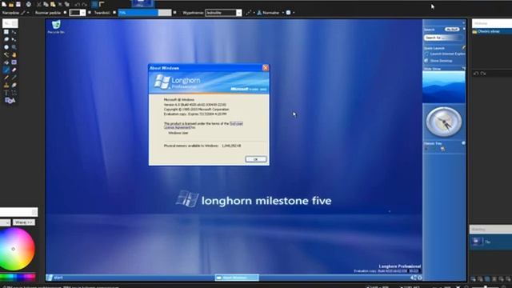
Task: Click the undo arrow in the History panel
Action: pos(476,74)
